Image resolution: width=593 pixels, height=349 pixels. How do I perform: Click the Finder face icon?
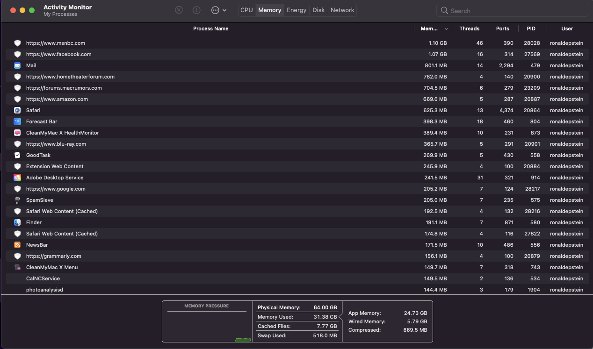point(17,222)
